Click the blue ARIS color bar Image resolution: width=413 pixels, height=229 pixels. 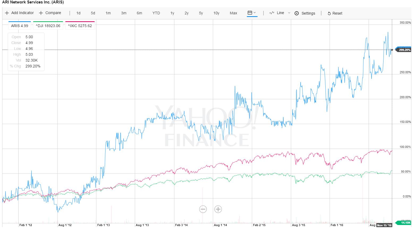(x=20, y=21)
